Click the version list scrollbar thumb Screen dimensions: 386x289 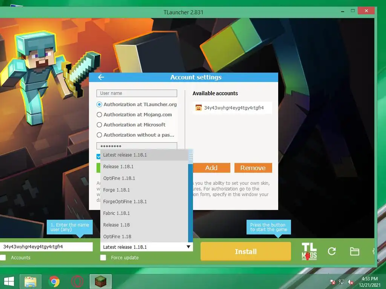[x=190, y=157]
